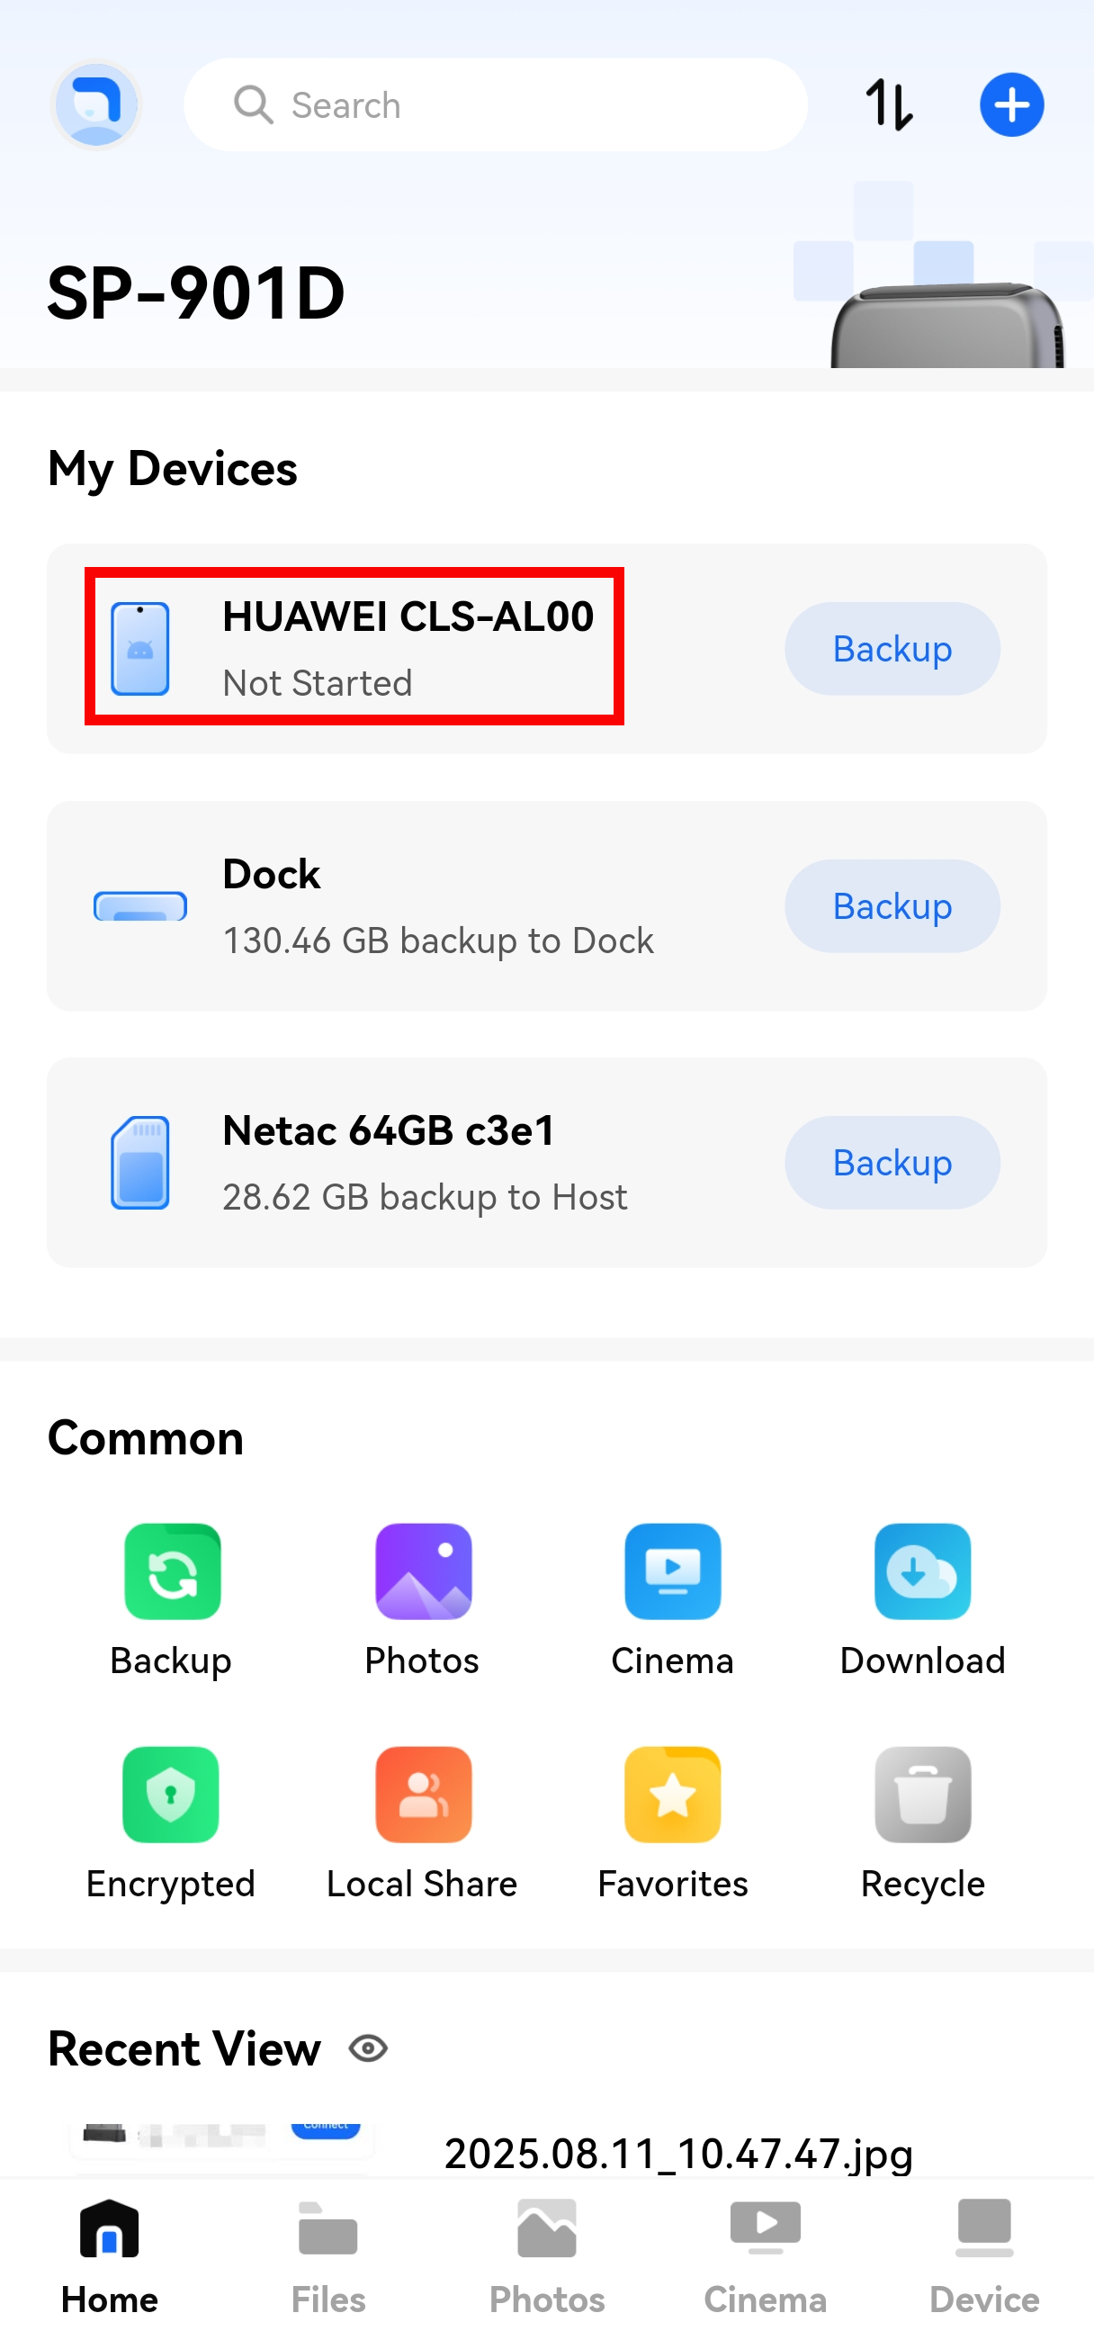Open recent file 2025.08.11_10.47.47.jpg
This screenshot has height=2340, width=1094.
(677, 2153)
